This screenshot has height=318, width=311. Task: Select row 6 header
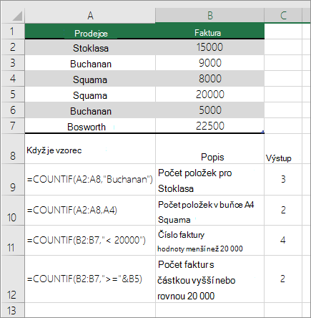pos(12,110)
